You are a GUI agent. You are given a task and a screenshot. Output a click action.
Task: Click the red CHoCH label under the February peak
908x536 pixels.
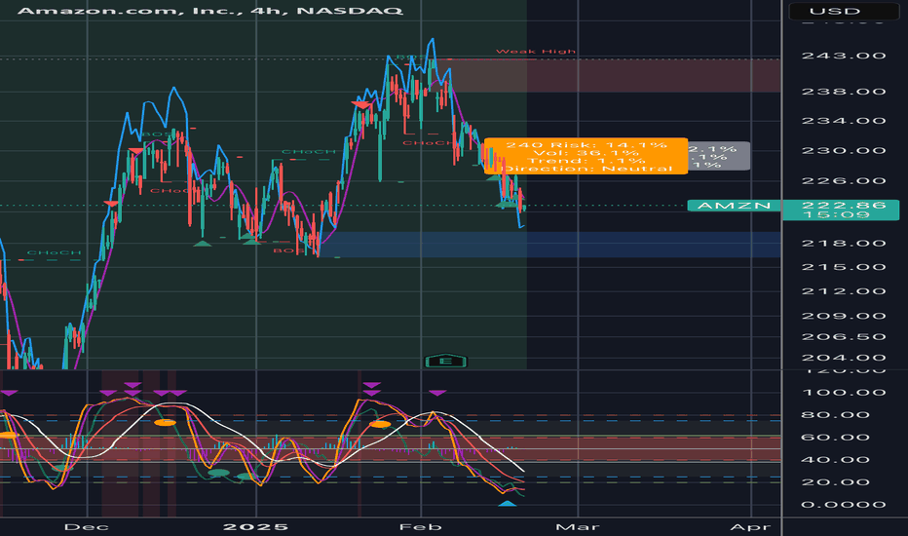tap(428, 143)
